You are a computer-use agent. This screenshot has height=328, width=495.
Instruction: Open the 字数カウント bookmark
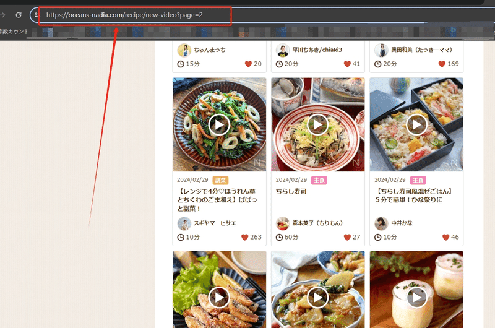click(13, 32)
